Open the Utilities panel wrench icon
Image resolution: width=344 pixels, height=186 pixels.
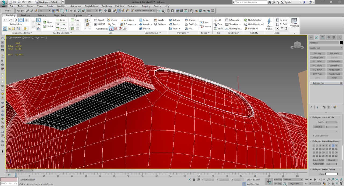tap(340, 37)
